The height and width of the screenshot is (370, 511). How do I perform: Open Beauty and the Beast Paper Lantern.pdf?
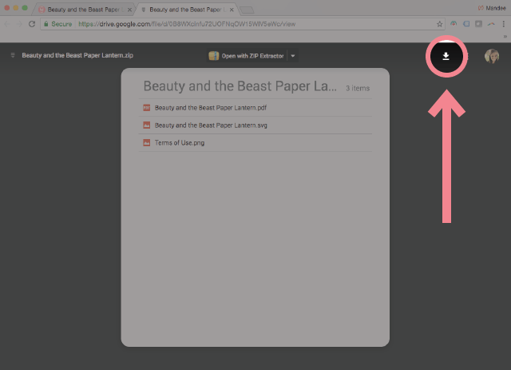tap(255, 108)
